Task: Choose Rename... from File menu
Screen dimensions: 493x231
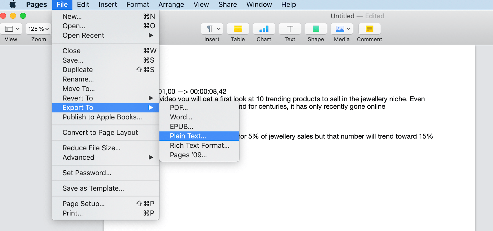Action: [105, 79]
